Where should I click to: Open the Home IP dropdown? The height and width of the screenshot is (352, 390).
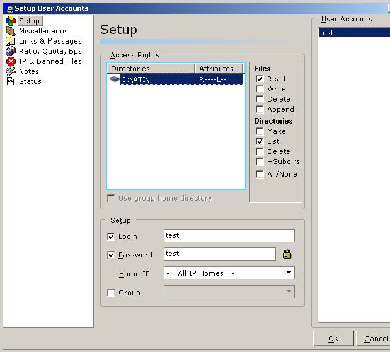(x=229, y=273)
